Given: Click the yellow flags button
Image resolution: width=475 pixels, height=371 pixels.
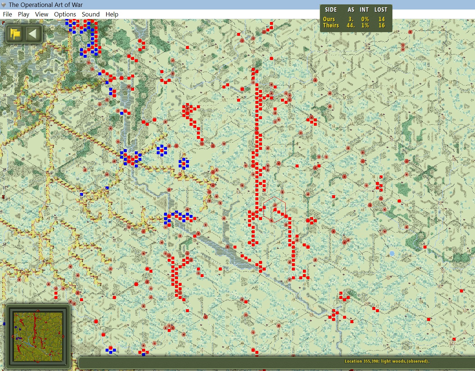Looking at the screenshot, I should pos(15,34).
